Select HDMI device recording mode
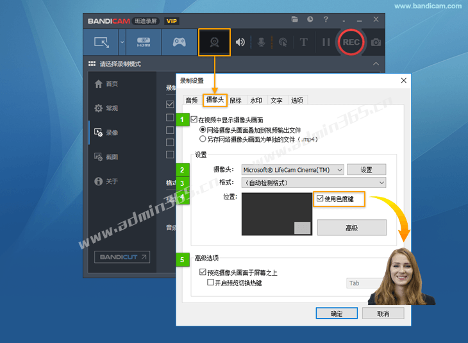 pyautogui.click(x=144, y=42)
